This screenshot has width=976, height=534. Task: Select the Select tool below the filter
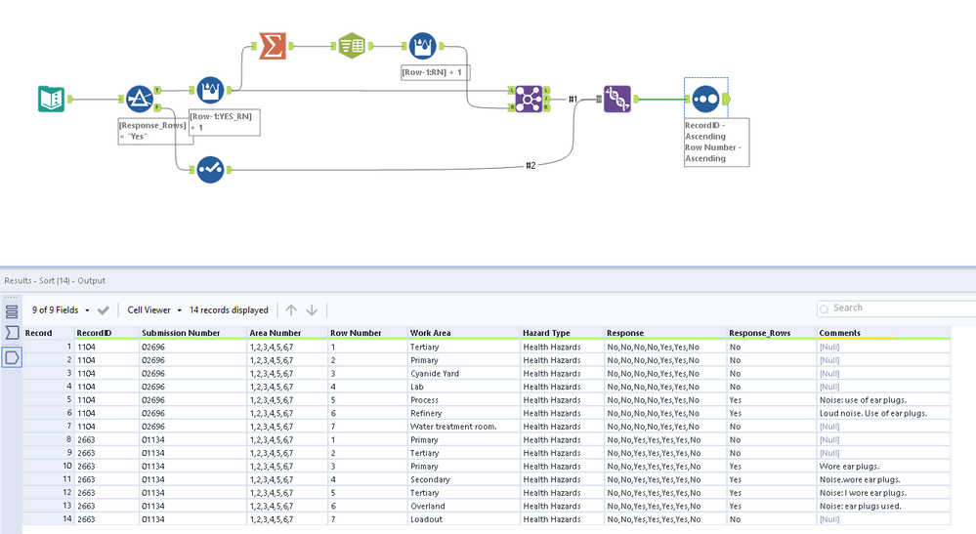tap(210, 170)
